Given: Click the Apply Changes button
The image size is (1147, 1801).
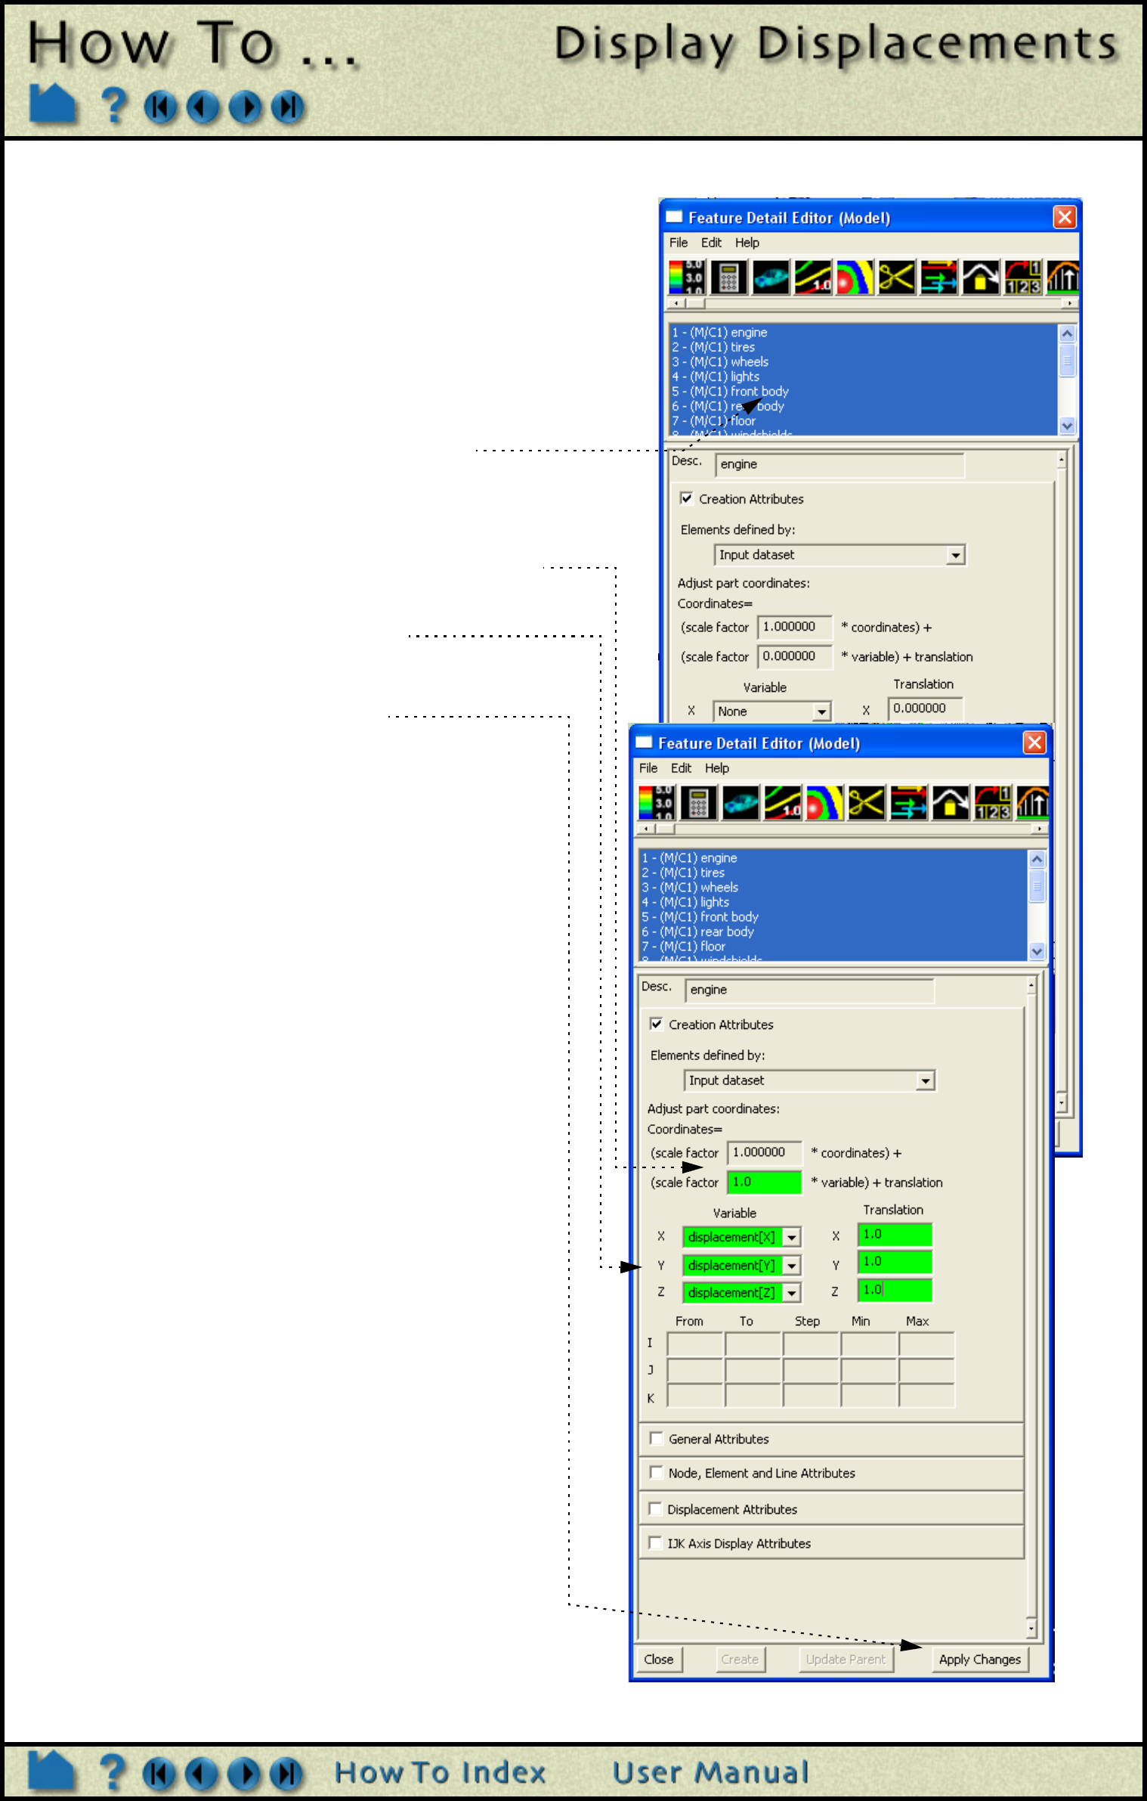Looking at the screenshot, I should click(x=979, y=1660).
